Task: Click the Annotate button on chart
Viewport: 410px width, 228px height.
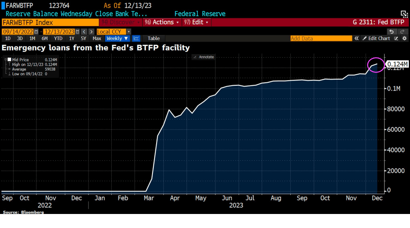Action: pyautogui.click(x=204, y=57)
